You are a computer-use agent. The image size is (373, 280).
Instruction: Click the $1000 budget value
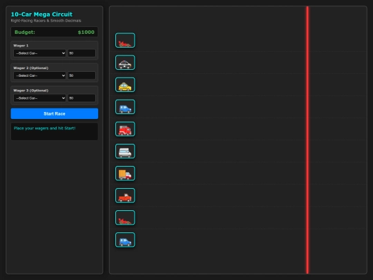pos(86,32)
